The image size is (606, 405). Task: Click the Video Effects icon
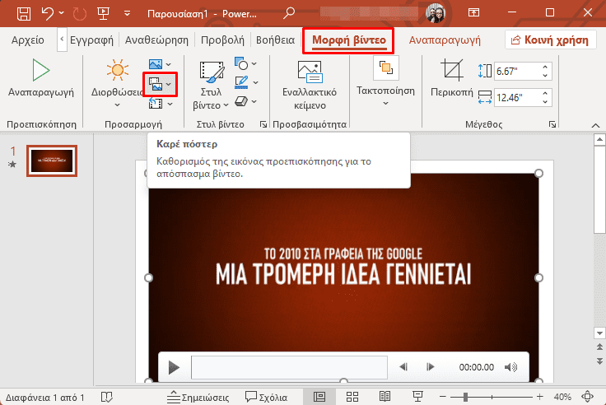[241, 101]
